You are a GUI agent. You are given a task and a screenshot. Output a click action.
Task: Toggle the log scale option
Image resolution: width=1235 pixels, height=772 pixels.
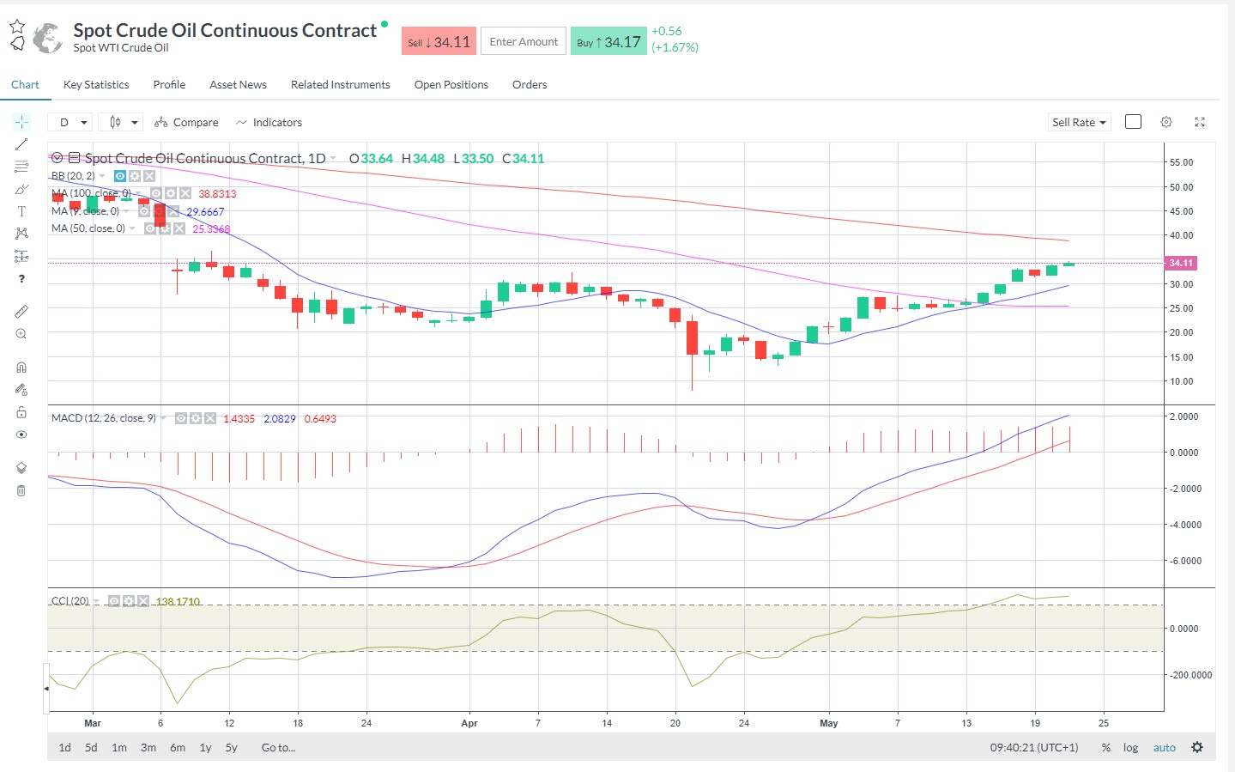click(1130, 748)
